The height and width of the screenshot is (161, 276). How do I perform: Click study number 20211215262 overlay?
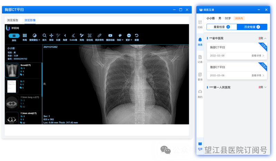coord(50,47)
